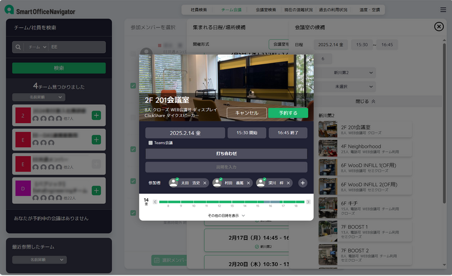Switch to the 会議室検索 tab
This screenshot has width=452, height=276.
coord(265,10)
